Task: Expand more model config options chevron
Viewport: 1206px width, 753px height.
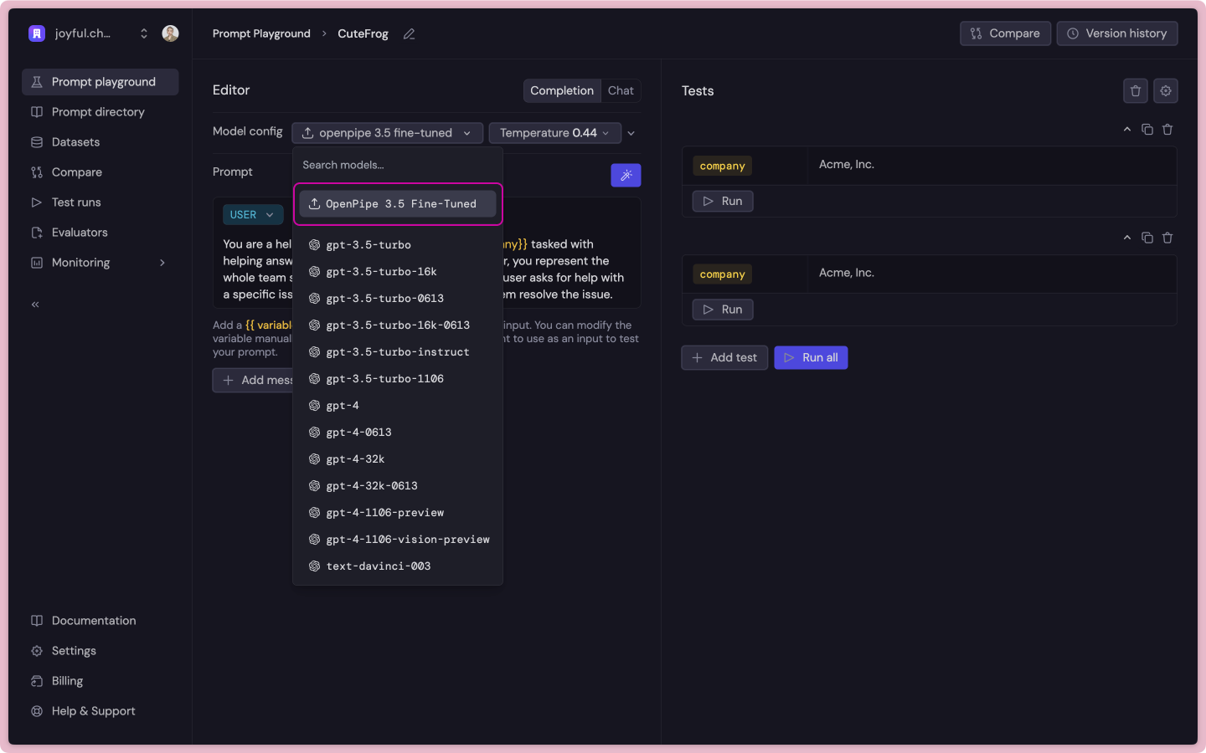Action: (631, 133)
